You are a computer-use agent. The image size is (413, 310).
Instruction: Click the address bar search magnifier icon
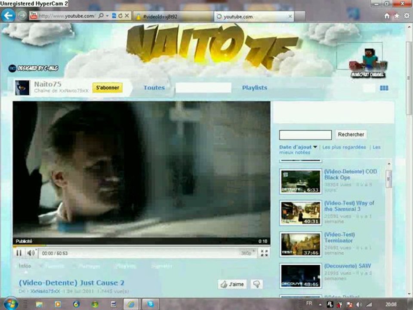(x=101, y=16)
